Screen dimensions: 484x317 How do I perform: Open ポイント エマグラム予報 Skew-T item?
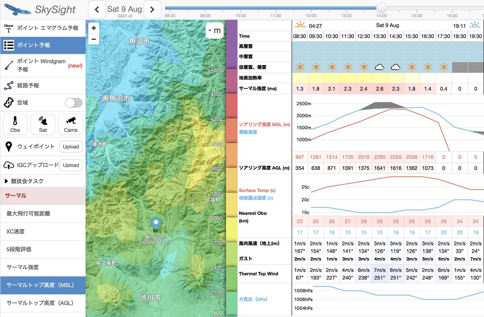coord(43,28)
